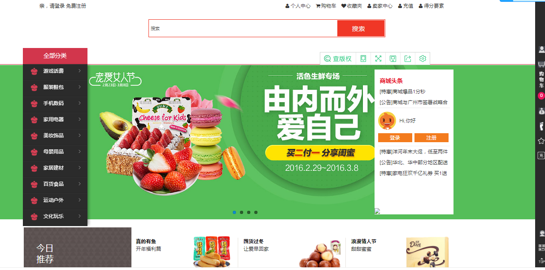Click the red 搜索 search button
This screenshot has width=545, height=270.
[x=361, y=28]
